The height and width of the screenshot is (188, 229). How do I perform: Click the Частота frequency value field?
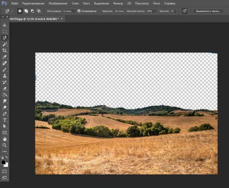pyautogui.click(x=173, y=11)
